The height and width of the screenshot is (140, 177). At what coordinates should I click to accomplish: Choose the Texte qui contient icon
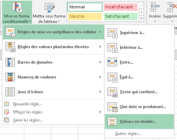pyautogui.click(x=112, y=92)
